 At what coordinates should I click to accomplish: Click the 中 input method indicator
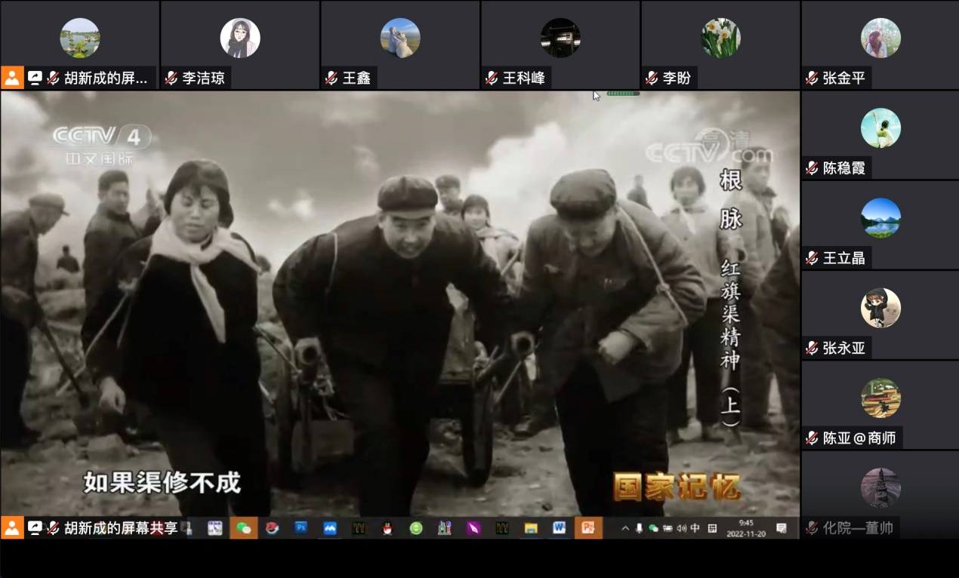click(x=695, y=528)
